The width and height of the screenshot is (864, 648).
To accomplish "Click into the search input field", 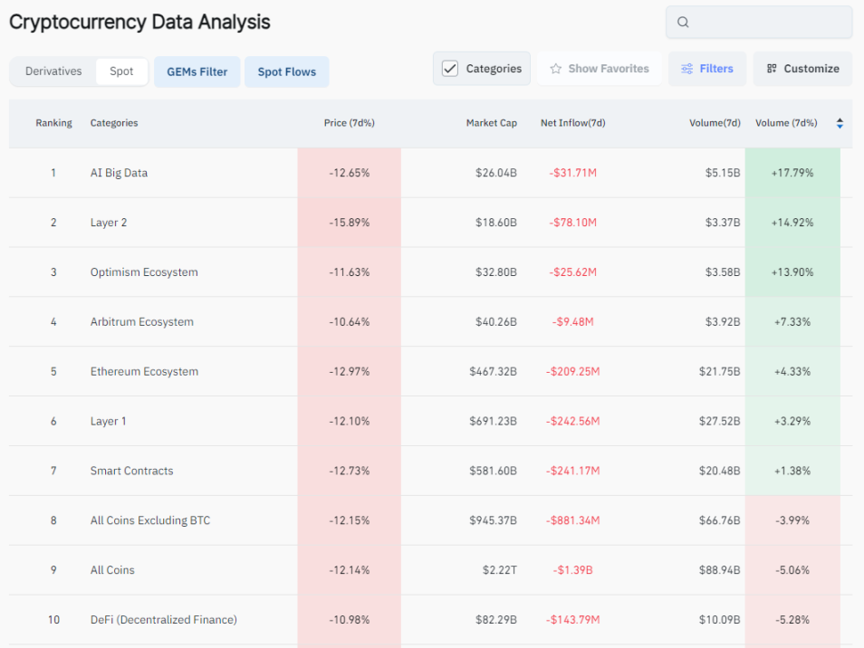I will [768, 23].
